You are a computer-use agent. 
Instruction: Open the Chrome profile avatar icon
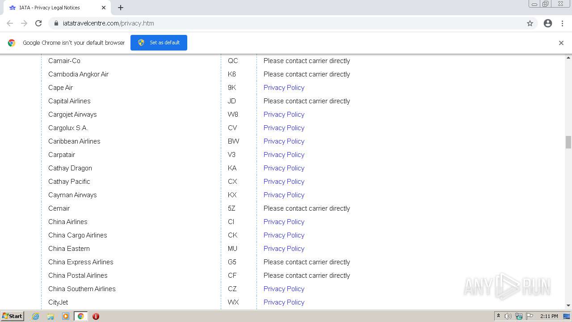548,23
